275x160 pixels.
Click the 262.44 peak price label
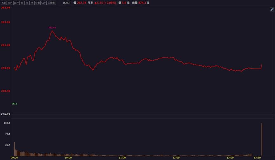pos(52,28)
